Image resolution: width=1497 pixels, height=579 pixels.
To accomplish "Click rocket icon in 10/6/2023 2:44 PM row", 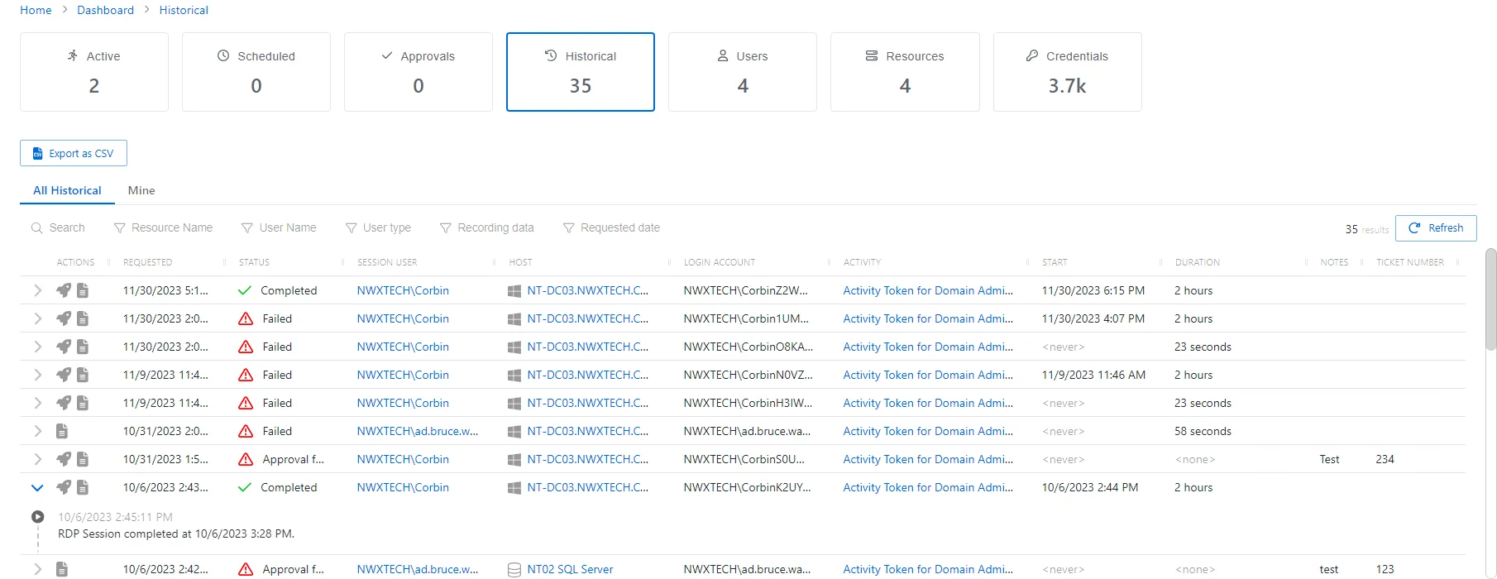I will coord(64,487).
